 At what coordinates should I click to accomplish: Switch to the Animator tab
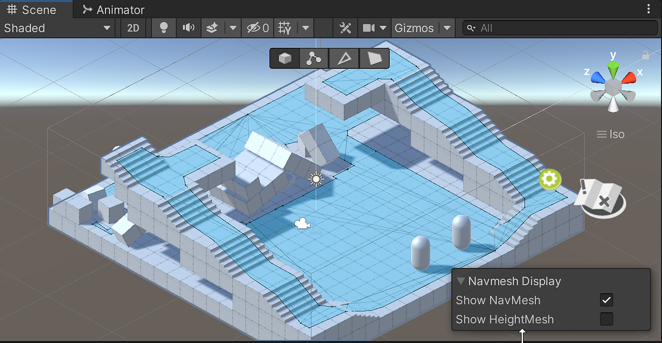(113, 9)
